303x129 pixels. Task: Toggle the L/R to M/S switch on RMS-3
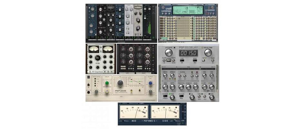click(124, 121)
